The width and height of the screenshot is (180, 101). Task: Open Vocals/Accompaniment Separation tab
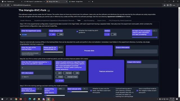click(x=54, y=20)
